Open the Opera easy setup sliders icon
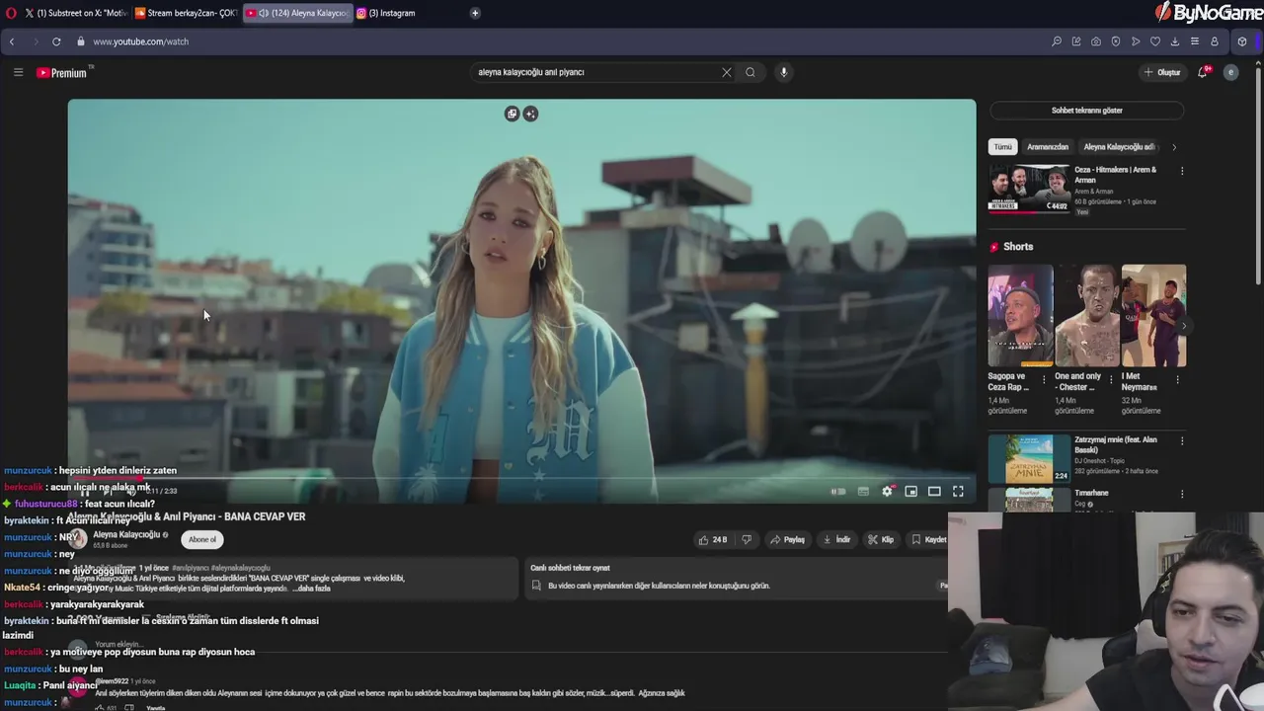1264x711 pixels. (x=1195, y=41)
